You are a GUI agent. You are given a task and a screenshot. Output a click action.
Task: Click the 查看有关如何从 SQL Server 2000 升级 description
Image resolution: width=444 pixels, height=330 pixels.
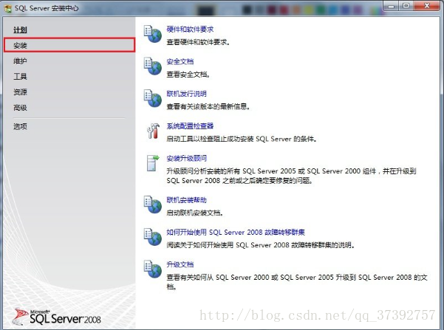tap(297, 282)
